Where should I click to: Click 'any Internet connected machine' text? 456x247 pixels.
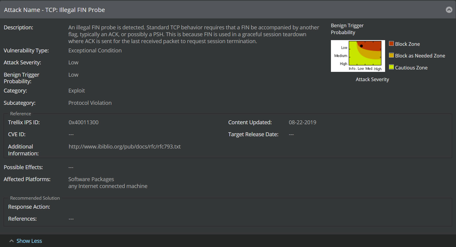pyautogui.click(x=108, y=186)
